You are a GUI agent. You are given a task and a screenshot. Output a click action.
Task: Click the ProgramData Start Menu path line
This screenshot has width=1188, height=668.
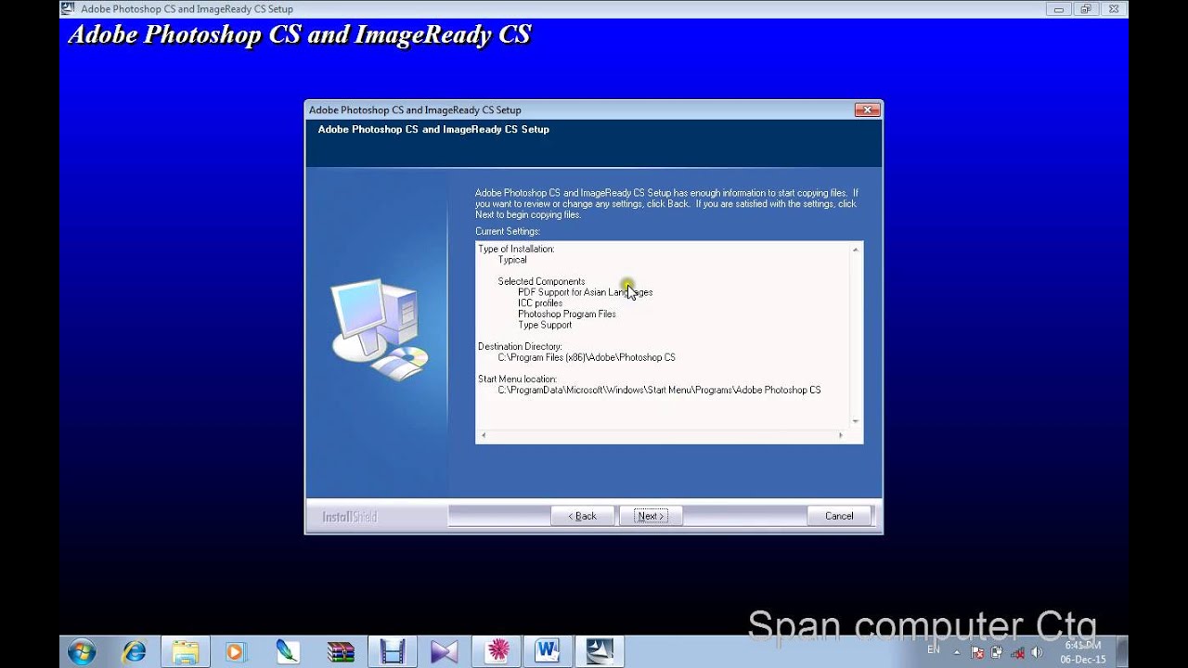pos(659,390)
